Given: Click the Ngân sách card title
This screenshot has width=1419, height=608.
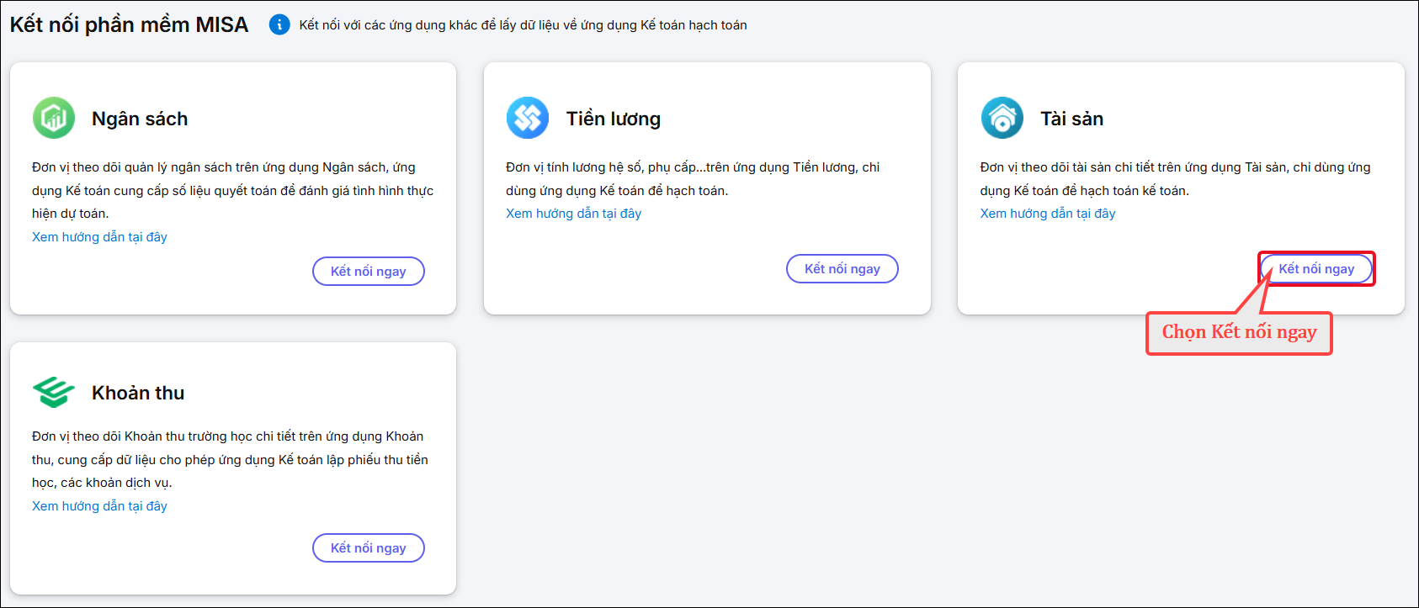Looking at the screenshot, I should tap(140, 119).
